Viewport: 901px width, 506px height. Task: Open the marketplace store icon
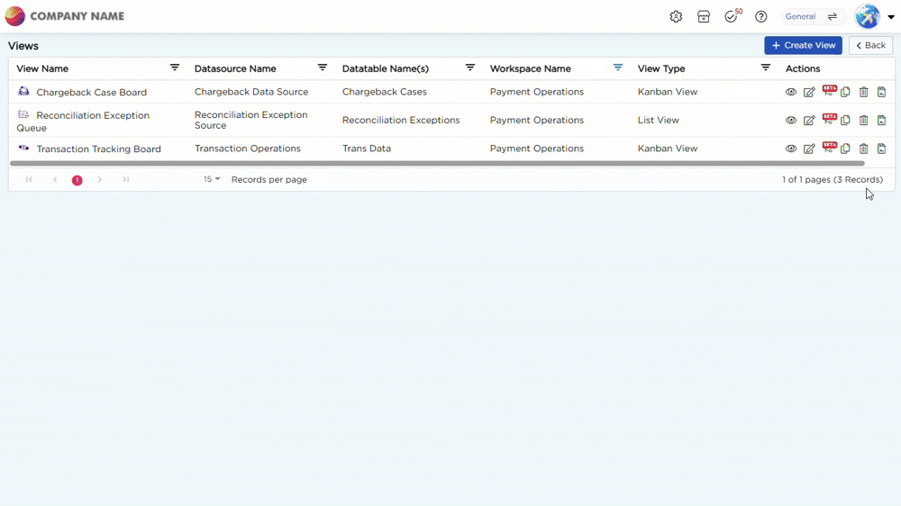(704, 16)
